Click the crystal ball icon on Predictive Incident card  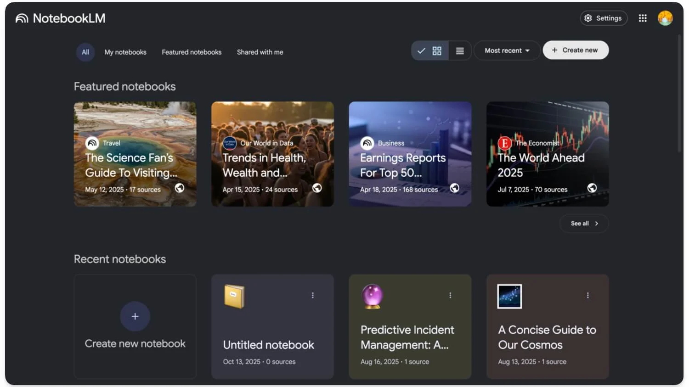tap(372, 296)
